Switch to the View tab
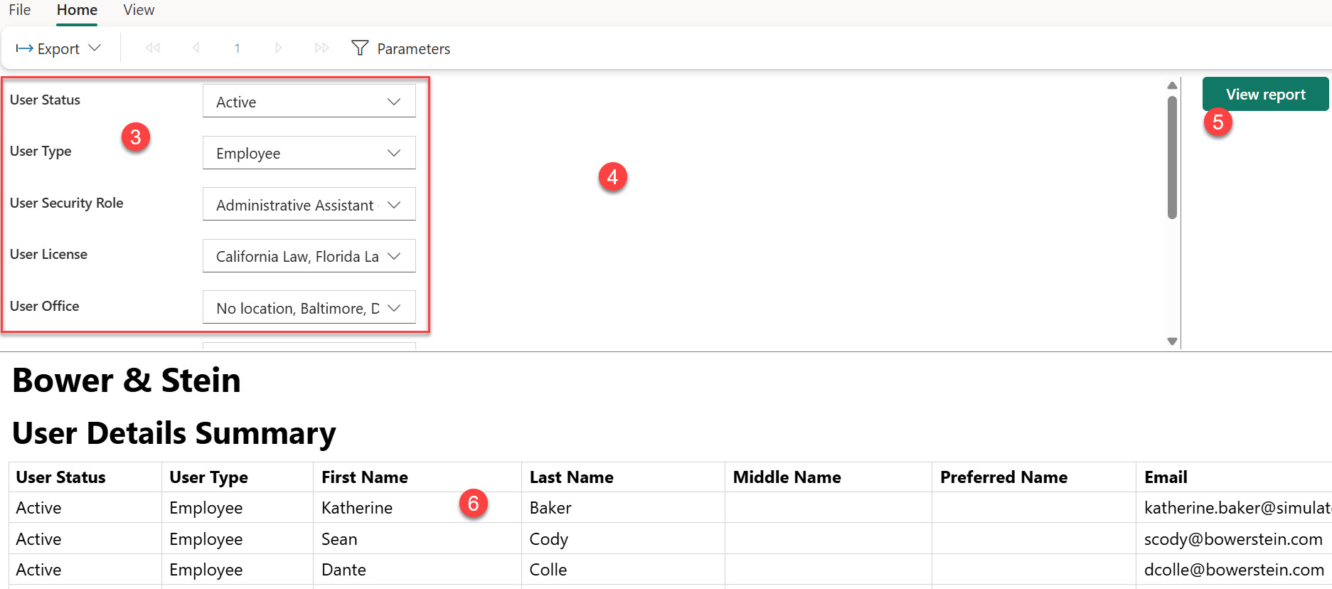This screenshot has height=589, width=1332. pyautogui.click(x=139, y=10)
